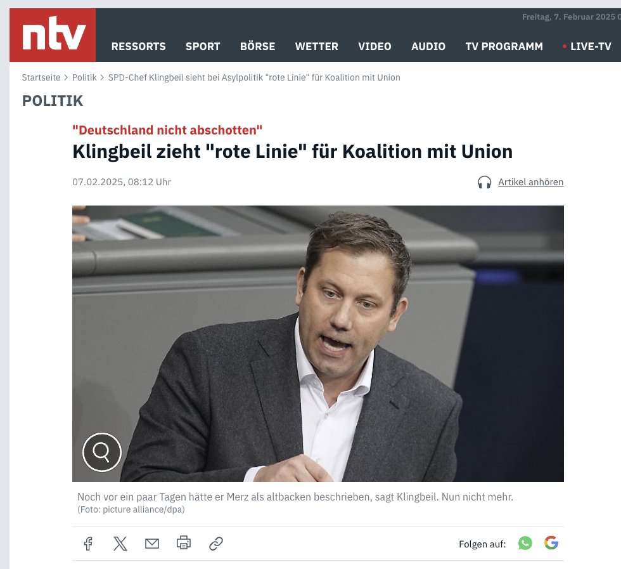The width and height of the screenshot is (621, 569).
Task: Share article on X
Action: pyautogui.click(x=120, y=543)
